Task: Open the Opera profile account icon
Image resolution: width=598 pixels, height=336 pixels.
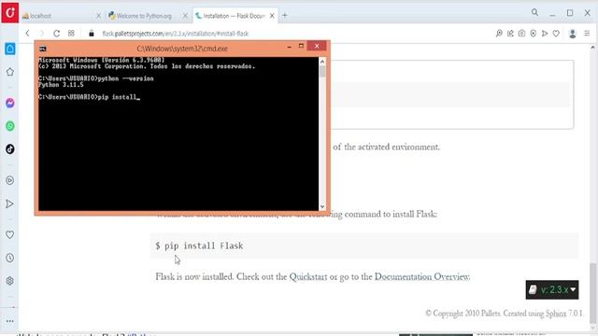Action: click(573, 34)
